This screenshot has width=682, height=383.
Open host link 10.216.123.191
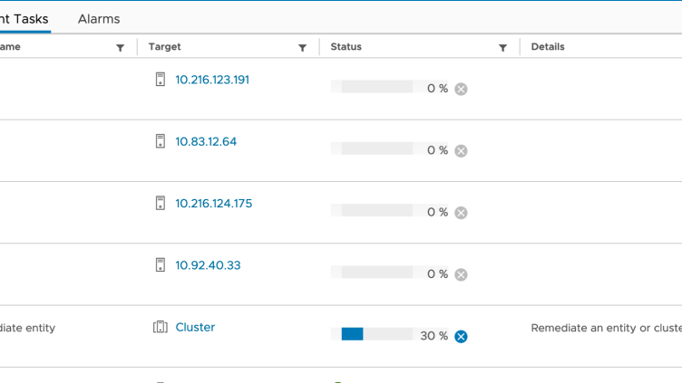(212, 80)
